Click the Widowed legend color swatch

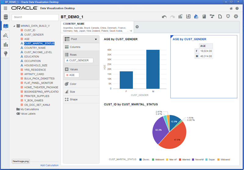click(218, 160)
